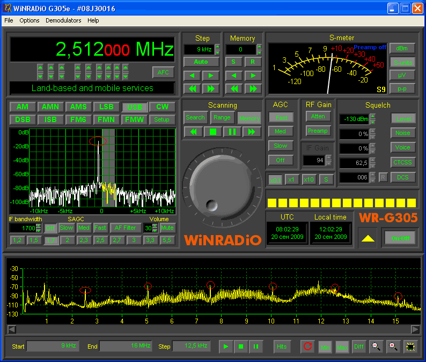Viewport: 426px width, 362px height.
Task: Store memory with the S button
Action: click(x=233, y=62)
